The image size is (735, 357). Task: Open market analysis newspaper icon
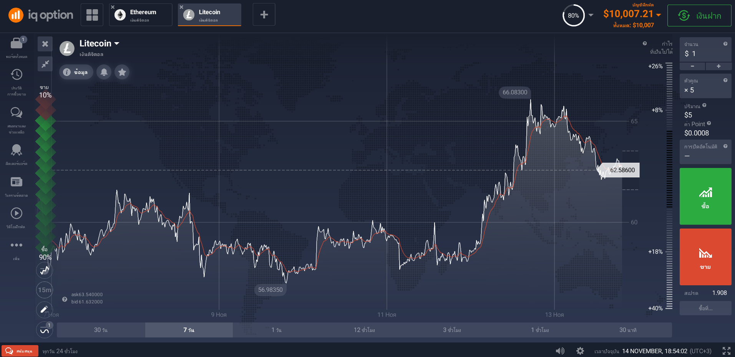click(16, 182)
